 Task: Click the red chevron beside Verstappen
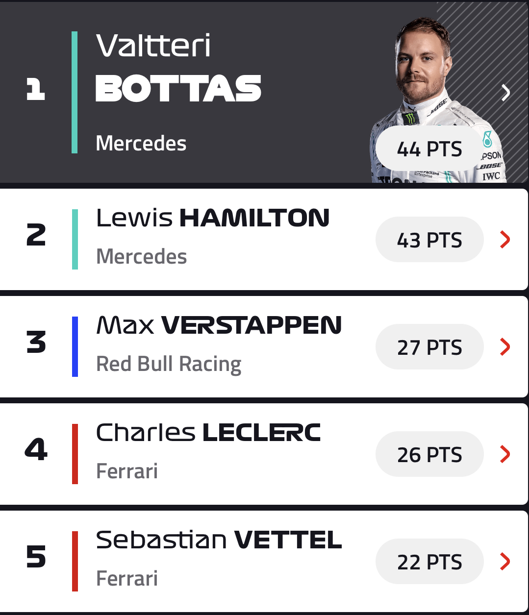[x=505, y=346]
